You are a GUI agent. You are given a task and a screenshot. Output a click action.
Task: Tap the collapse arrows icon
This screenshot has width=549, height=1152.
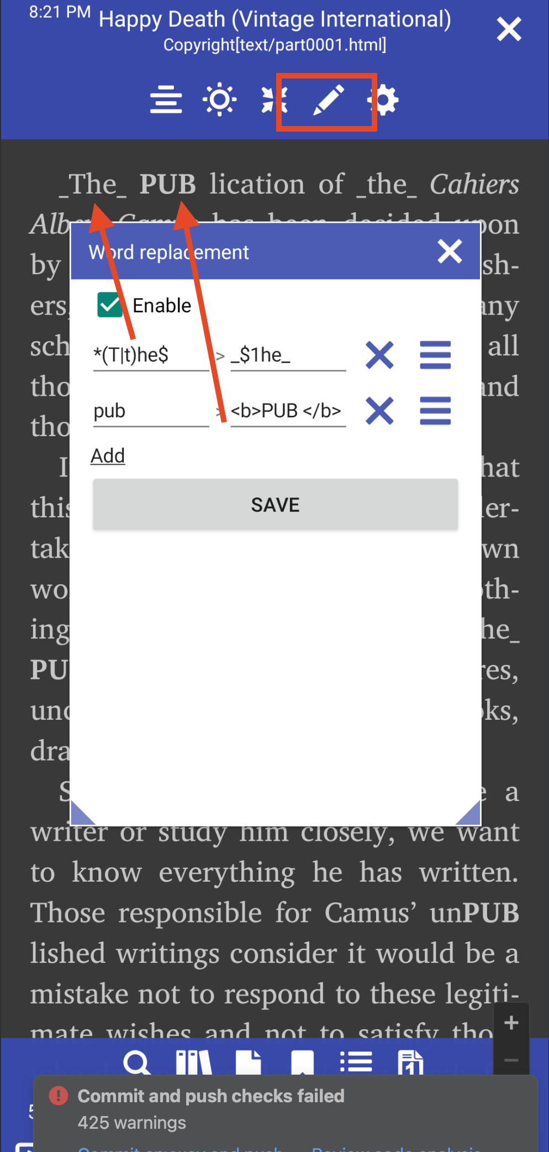click(x=274, y=100)
